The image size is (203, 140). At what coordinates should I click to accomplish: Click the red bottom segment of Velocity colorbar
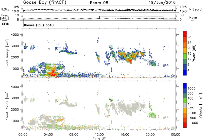pos(185,125)
